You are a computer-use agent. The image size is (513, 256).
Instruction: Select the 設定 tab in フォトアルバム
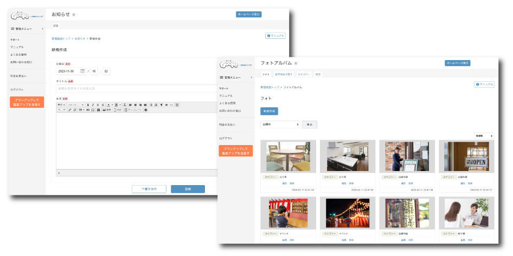(318, 75)
